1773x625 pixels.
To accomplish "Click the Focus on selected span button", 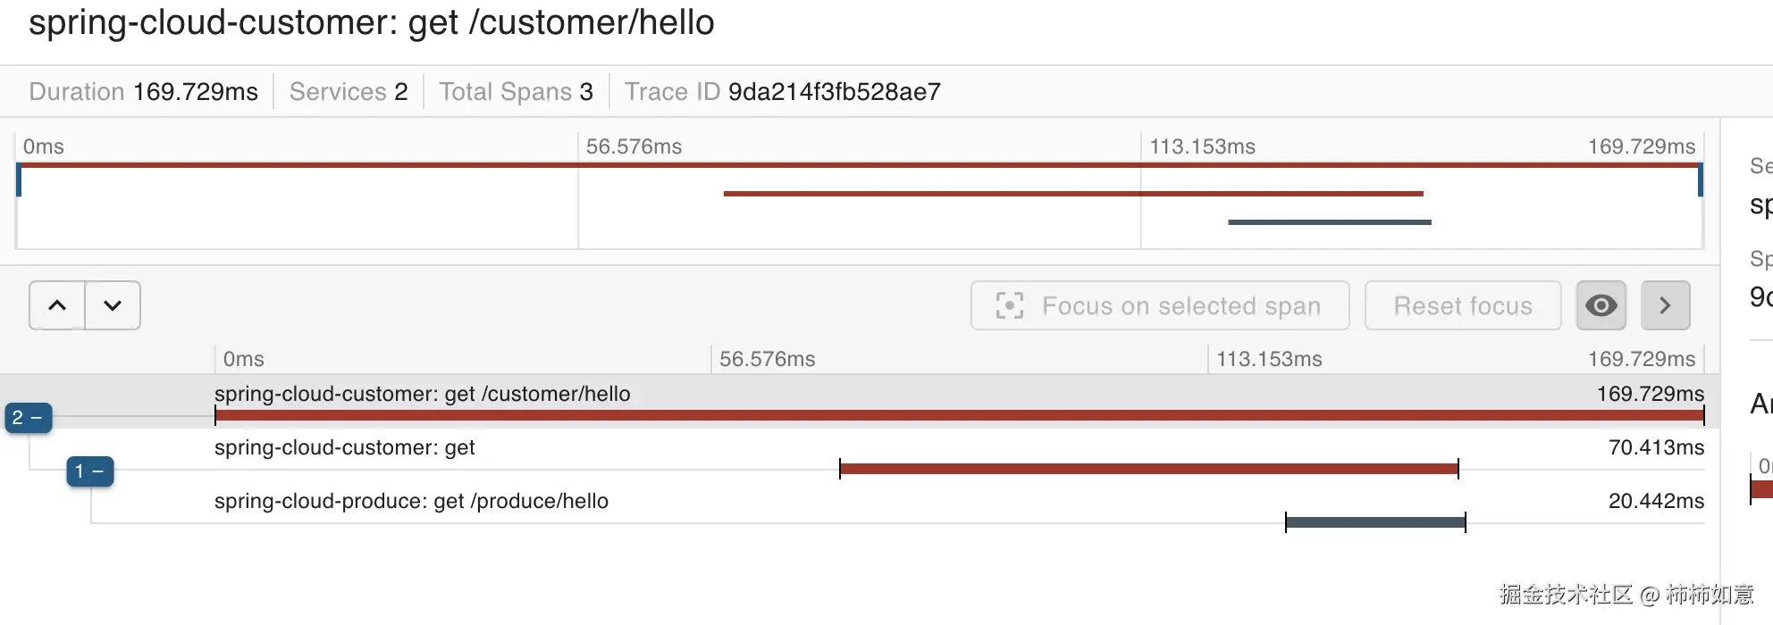I will click(1160, 305).
